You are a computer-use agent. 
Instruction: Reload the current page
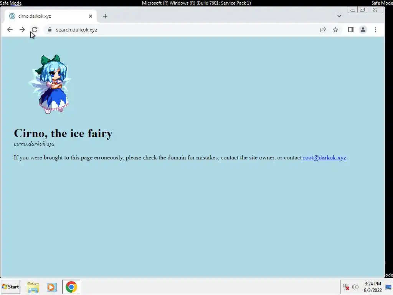(x=35, y=30)
